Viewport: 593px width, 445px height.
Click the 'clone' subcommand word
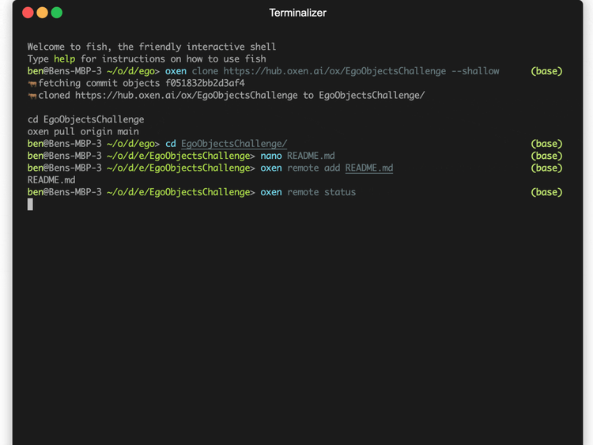pos(205,71)
